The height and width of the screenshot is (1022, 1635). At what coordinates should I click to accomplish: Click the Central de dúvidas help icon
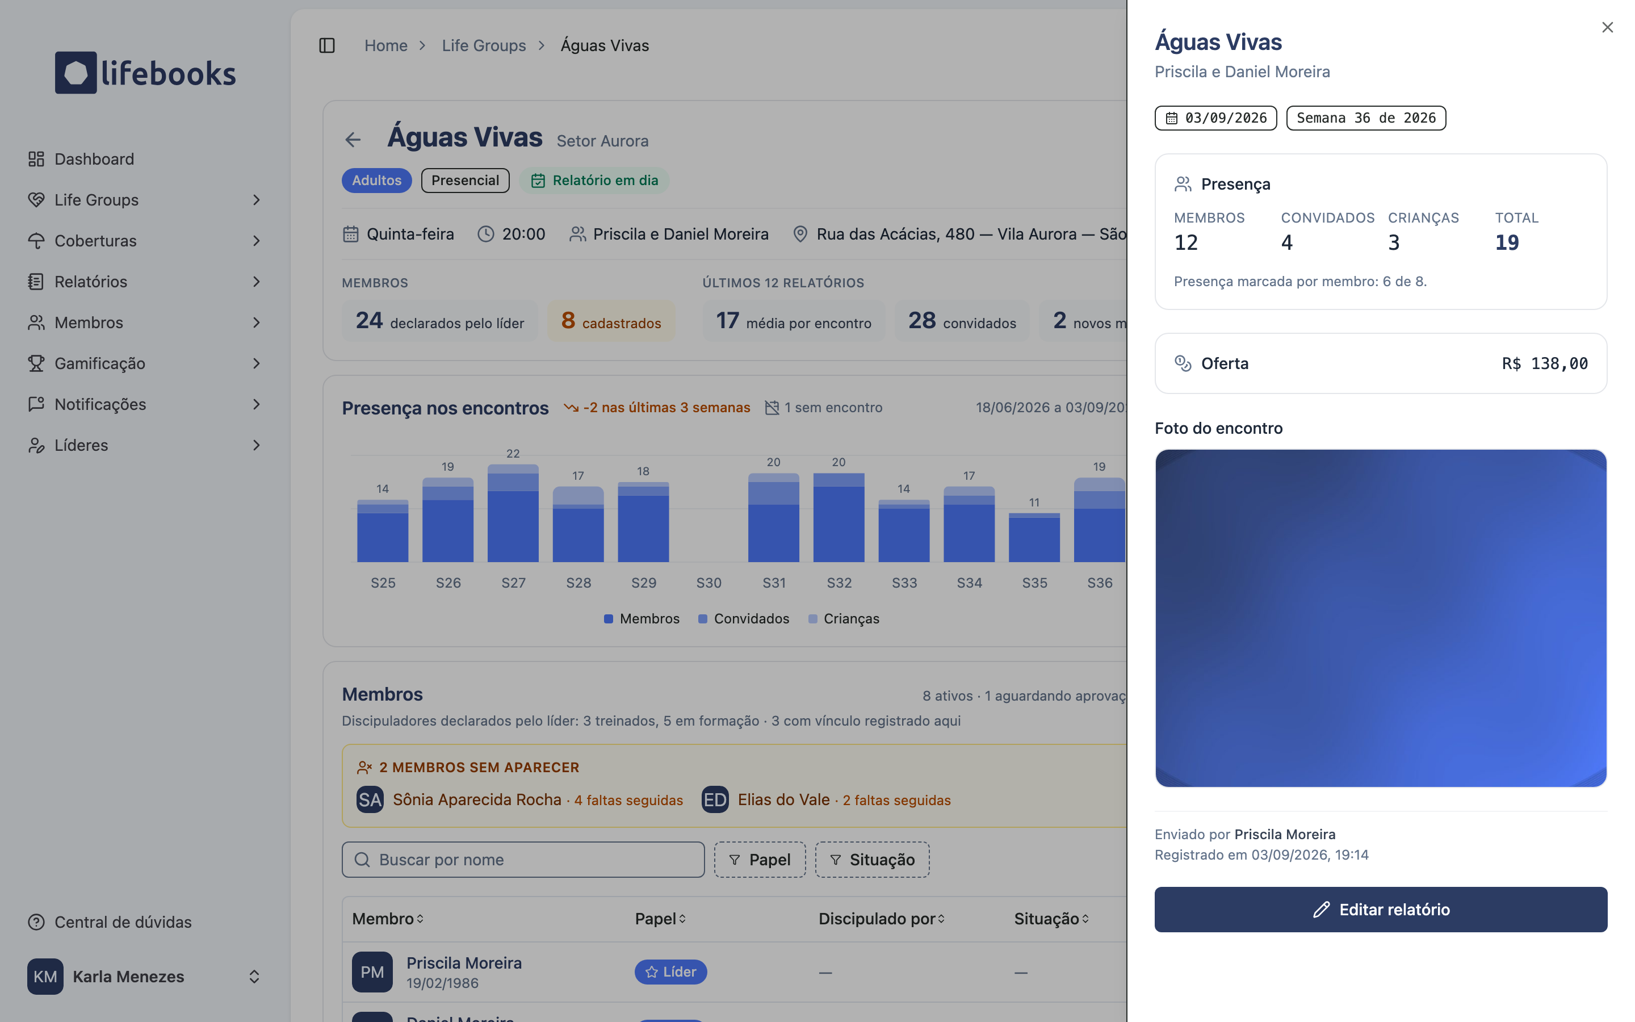(36, 922)
